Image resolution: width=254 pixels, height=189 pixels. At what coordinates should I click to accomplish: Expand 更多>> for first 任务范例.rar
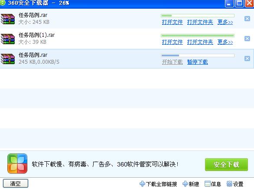pos(225,22)
